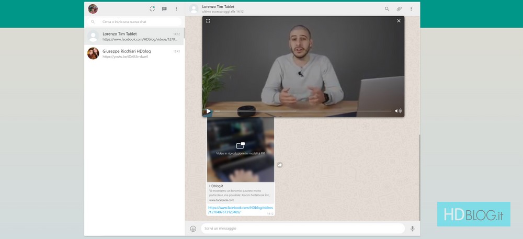Record a voice message with the microphone

pos(412,229)
